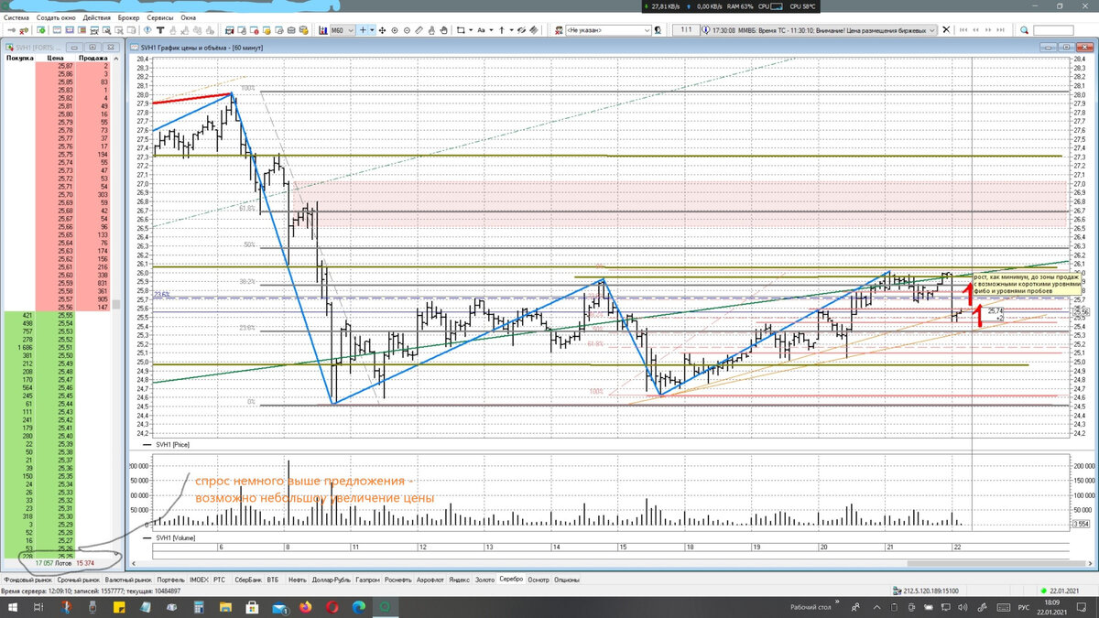Select the pointing hand tool

tap(430, 30)
